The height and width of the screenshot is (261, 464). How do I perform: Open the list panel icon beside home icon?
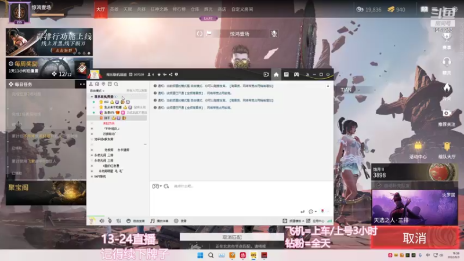click(x=286, y=75)
